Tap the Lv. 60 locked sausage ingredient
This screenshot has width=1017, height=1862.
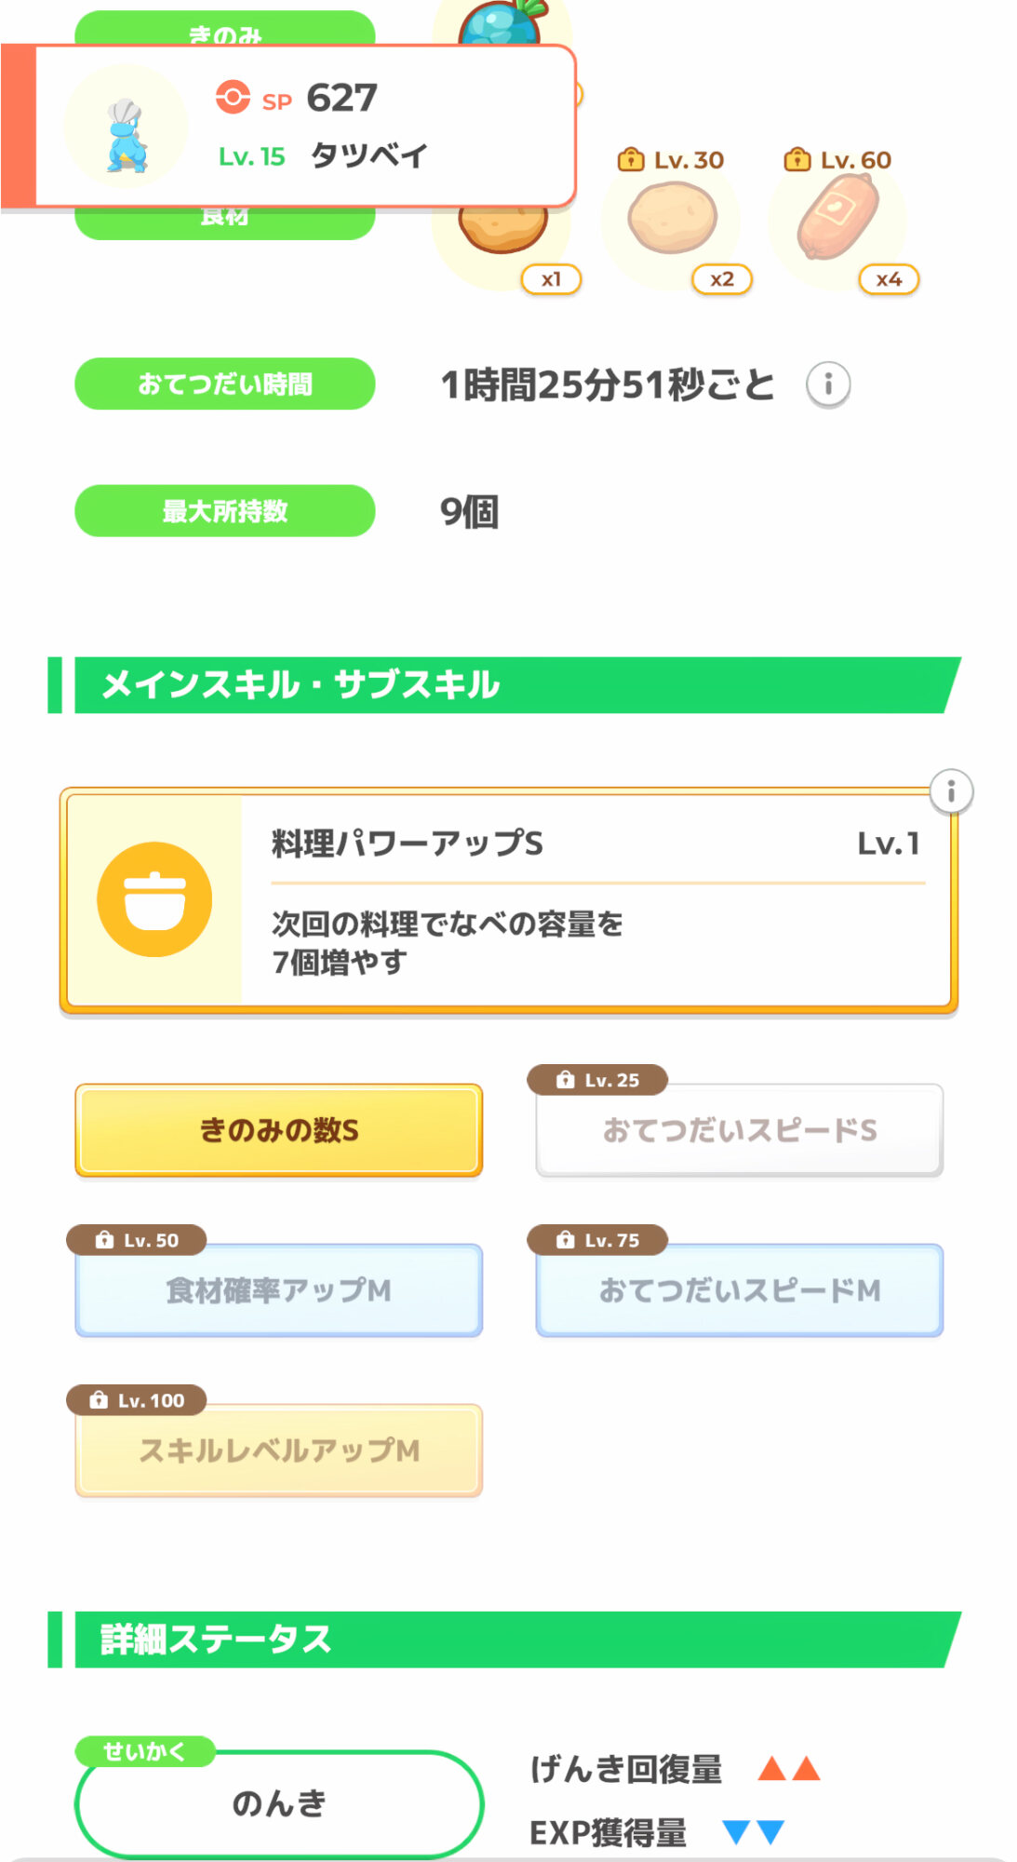click(837, 218)
